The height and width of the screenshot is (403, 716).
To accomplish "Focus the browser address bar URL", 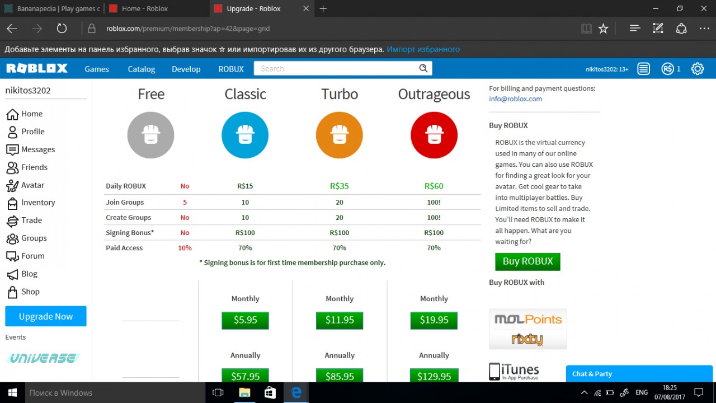I will coord(188,29).
